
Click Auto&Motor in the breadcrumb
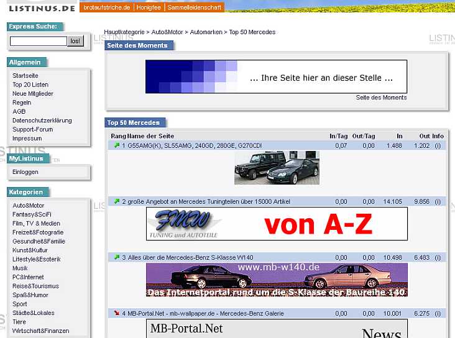(x=167, y=32)
